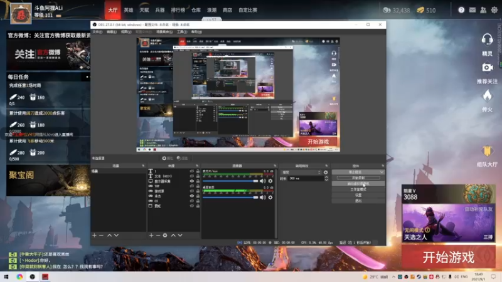Remove the selected scene with the minus icon
502x282 pixels.
(101, 236)
